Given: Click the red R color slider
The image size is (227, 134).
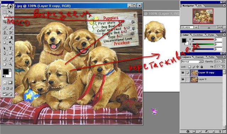Looking at the screenshot, I should point(203,40).
